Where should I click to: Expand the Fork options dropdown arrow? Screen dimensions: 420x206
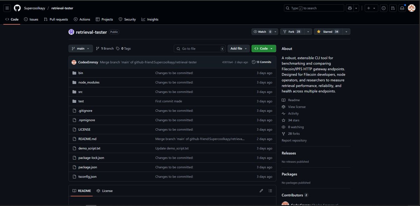[x=308, y=32]
